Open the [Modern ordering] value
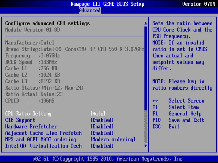The width and height of the screenshot is (218, 163). click(113, 139)
